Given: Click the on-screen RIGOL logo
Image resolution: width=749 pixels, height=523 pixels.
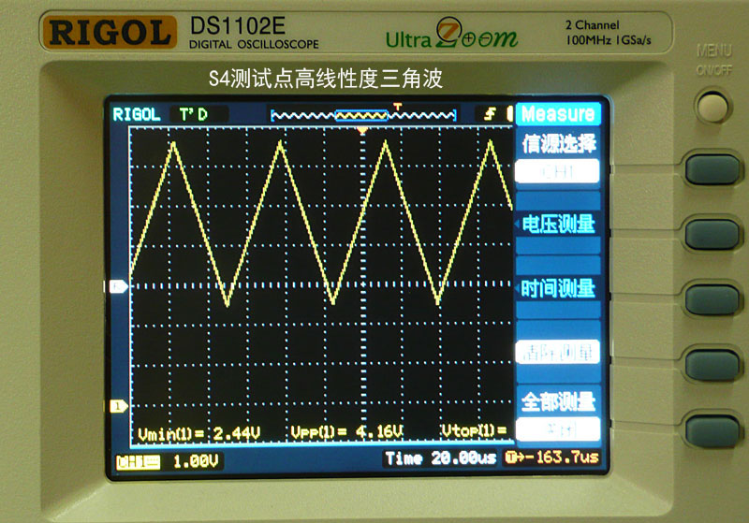Looking at the screenshot, I should [137, 114].
